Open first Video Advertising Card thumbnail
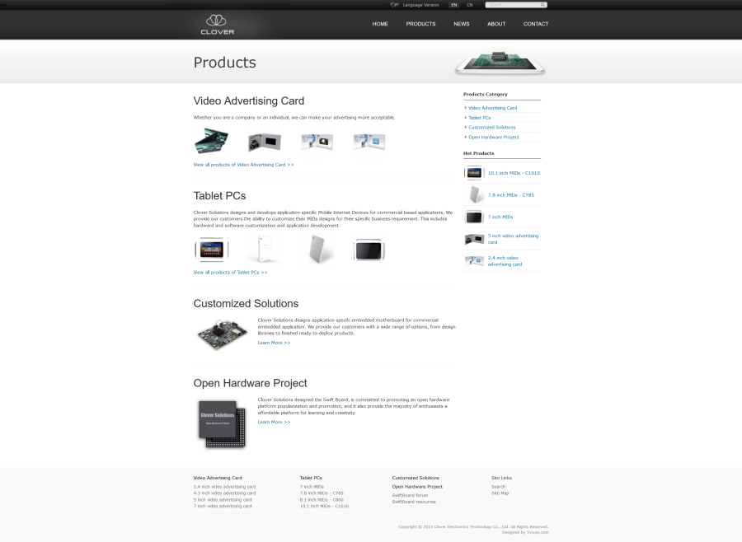This screenshot has width=742, height=542. 211,141
